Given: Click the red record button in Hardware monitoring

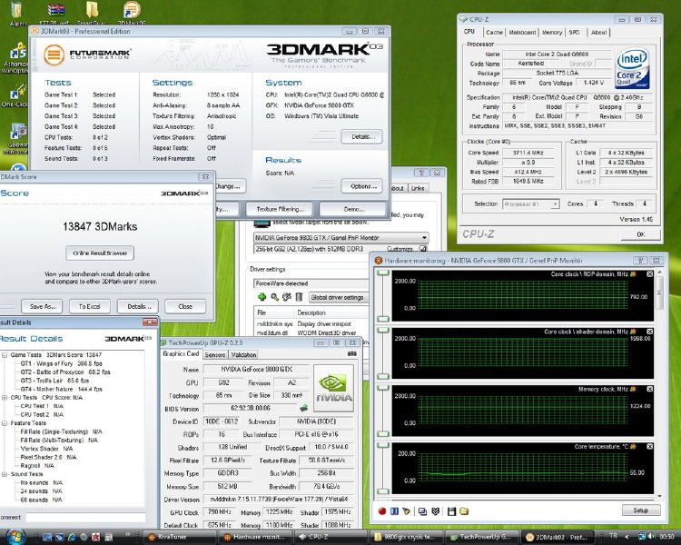Looking at the screenshot, I should click(x=382, y=511).
